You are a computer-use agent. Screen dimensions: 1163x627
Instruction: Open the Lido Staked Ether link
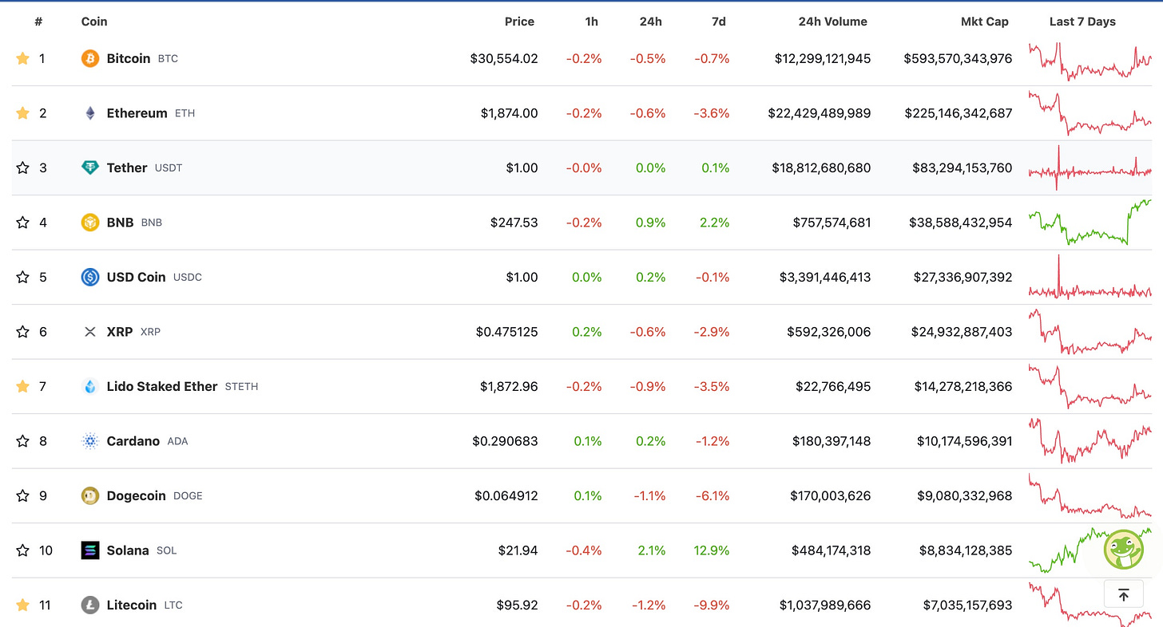162,386
